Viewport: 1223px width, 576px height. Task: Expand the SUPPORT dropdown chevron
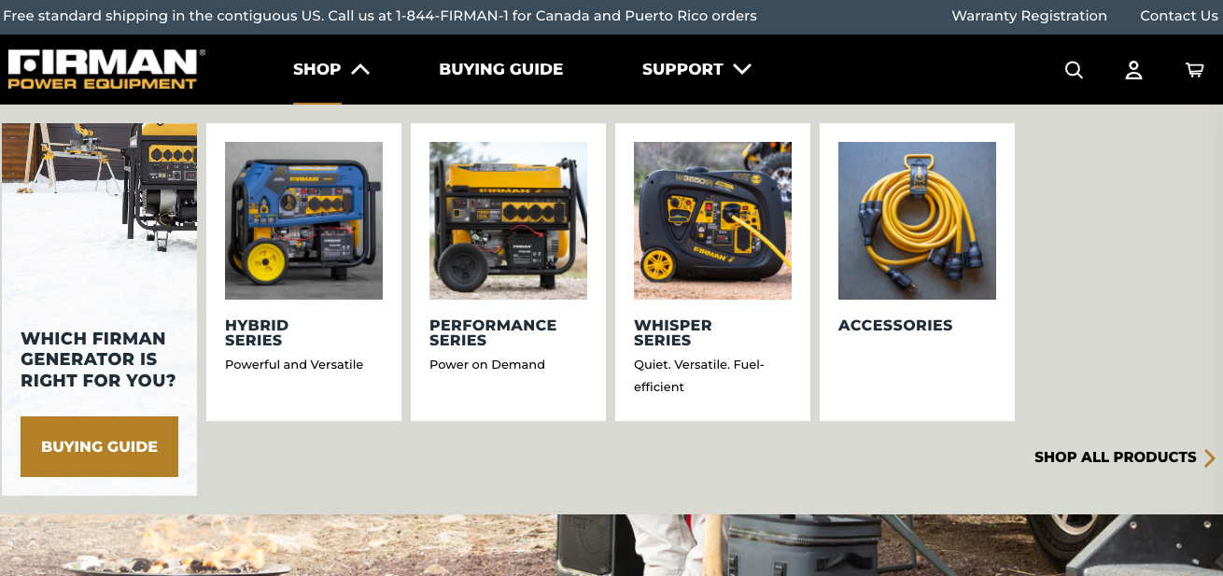pyautogui.click(x=742, y=69)
